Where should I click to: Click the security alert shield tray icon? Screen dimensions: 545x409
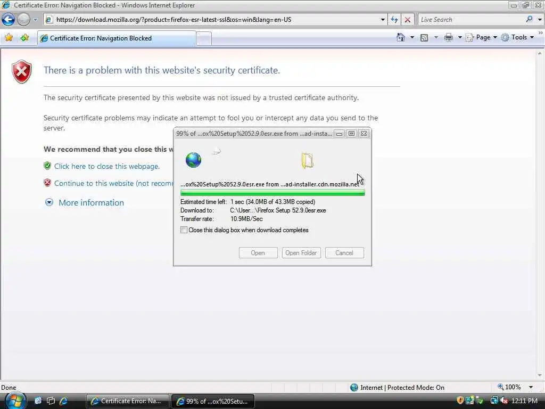tap(460, 400)
